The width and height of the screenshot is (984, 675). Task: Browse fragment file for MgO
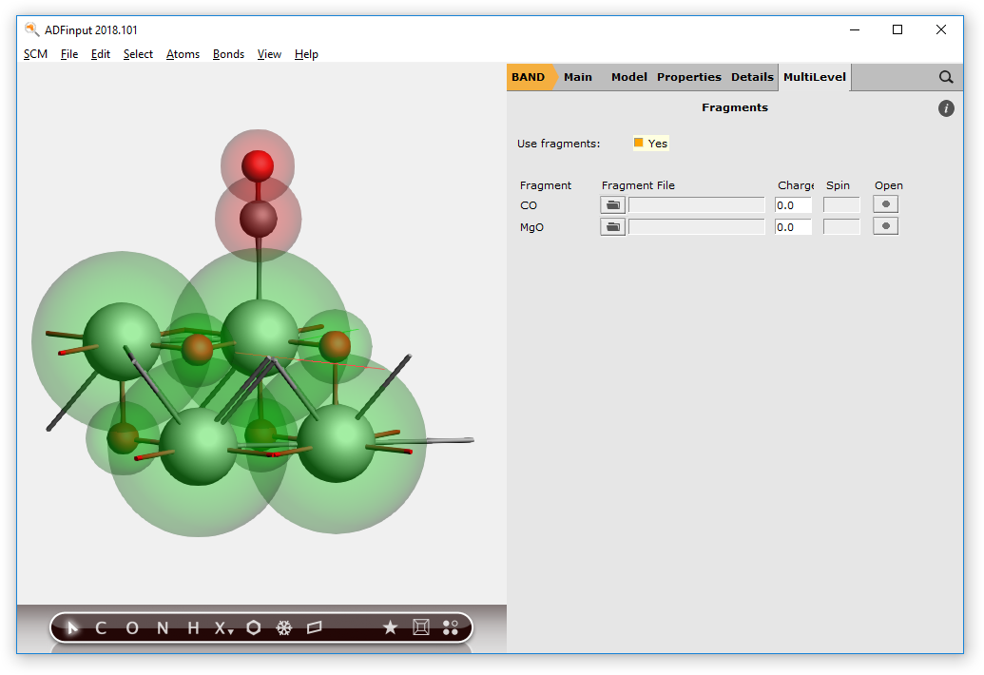tap(612, 227)
